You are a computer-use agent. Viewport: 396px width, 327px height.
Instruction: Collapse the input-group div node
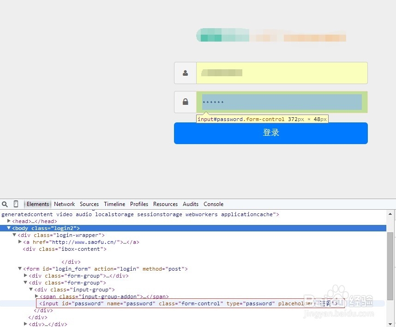coord(31,289)
